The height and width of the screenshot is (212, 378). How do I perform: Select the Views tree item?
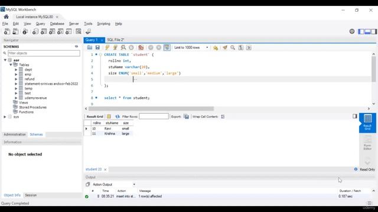(24, 102)
